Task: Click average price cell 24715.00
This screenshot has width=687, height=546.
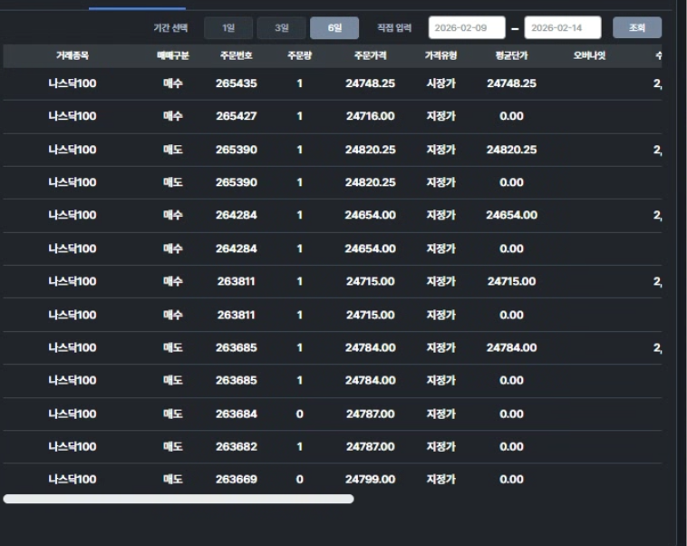Action: (x=511, y=281)
